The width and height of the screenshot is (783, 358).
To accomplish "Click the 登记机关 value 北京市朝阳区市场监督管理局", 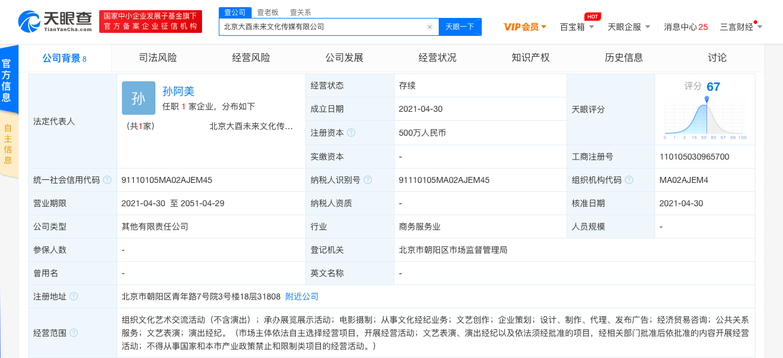I will tap(453, 250).
